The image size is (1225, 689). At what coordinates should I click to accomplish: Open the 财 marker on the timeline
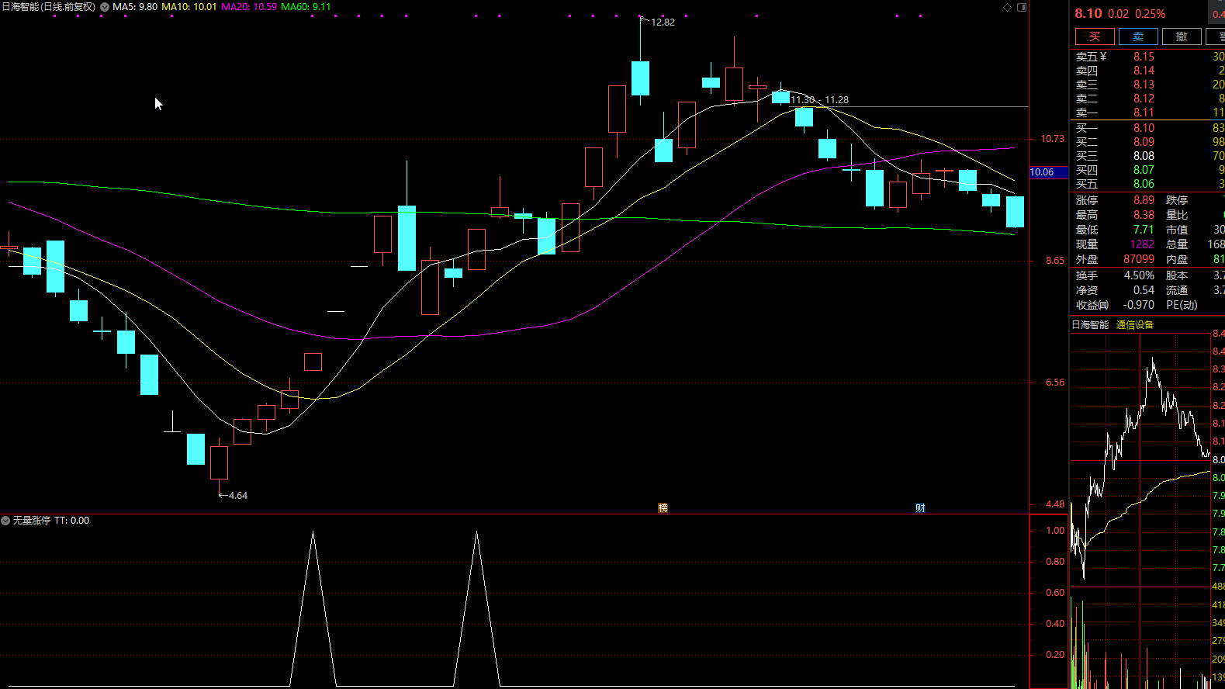[x=920, y=508]
